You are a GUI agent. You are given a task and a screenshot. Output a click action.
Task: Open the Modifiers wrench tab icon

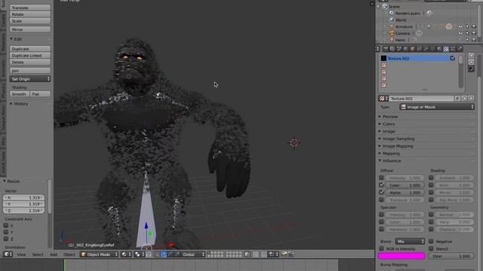click(x=426, y=49)
